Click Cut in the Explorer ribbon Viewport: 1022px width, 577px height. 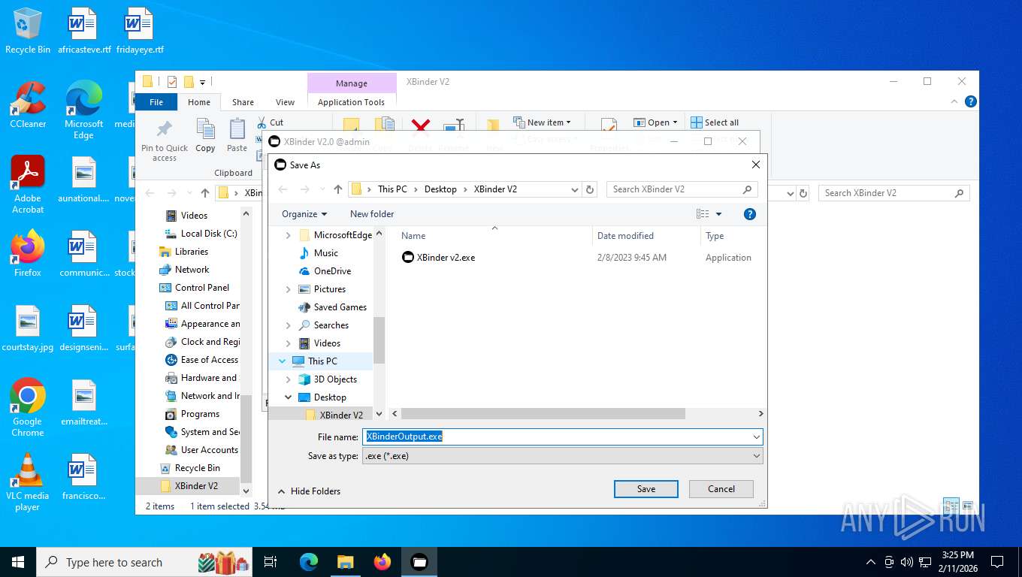(270, 122)
